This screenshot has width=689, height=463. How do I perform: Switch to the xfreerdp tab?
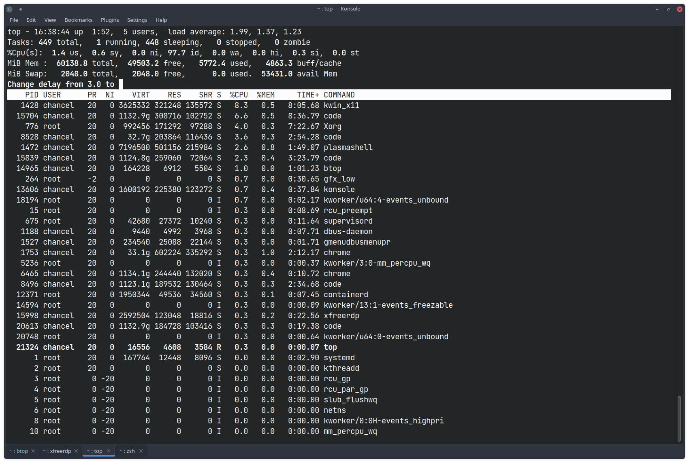(58, 451)
